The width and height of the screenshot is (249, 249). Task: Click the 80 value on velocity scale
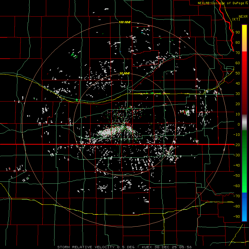coord(238,42)
